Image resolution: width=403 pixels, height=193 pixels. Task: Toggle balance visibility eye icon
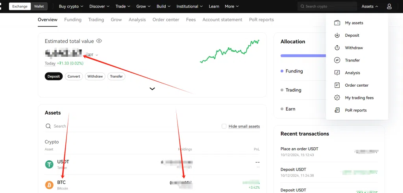[x=99, y=41]
